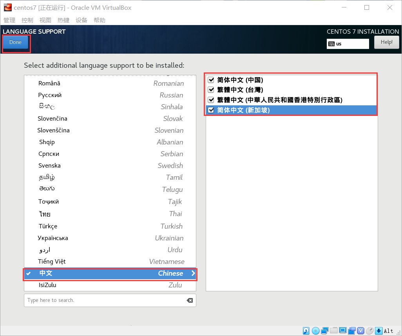Click the CPU virtualization status icon
The image size is (402, 336).
(x=360, y=331)
